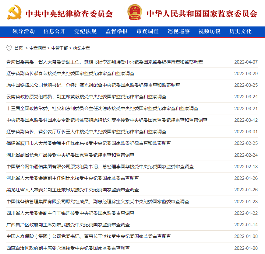This screenshot has height=254, width=265.
Task: Open the article about 黑龙江省人大副主任宋希斌
Action: click(73, 190)
